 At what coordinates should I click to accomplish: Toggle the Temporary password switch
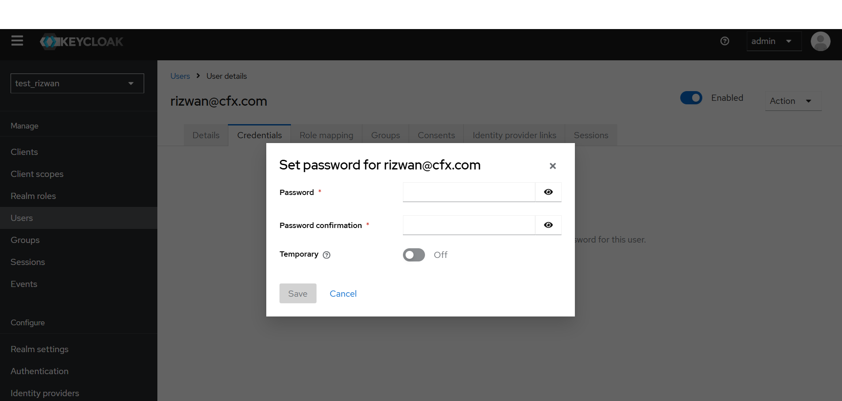tap(414, 255)
